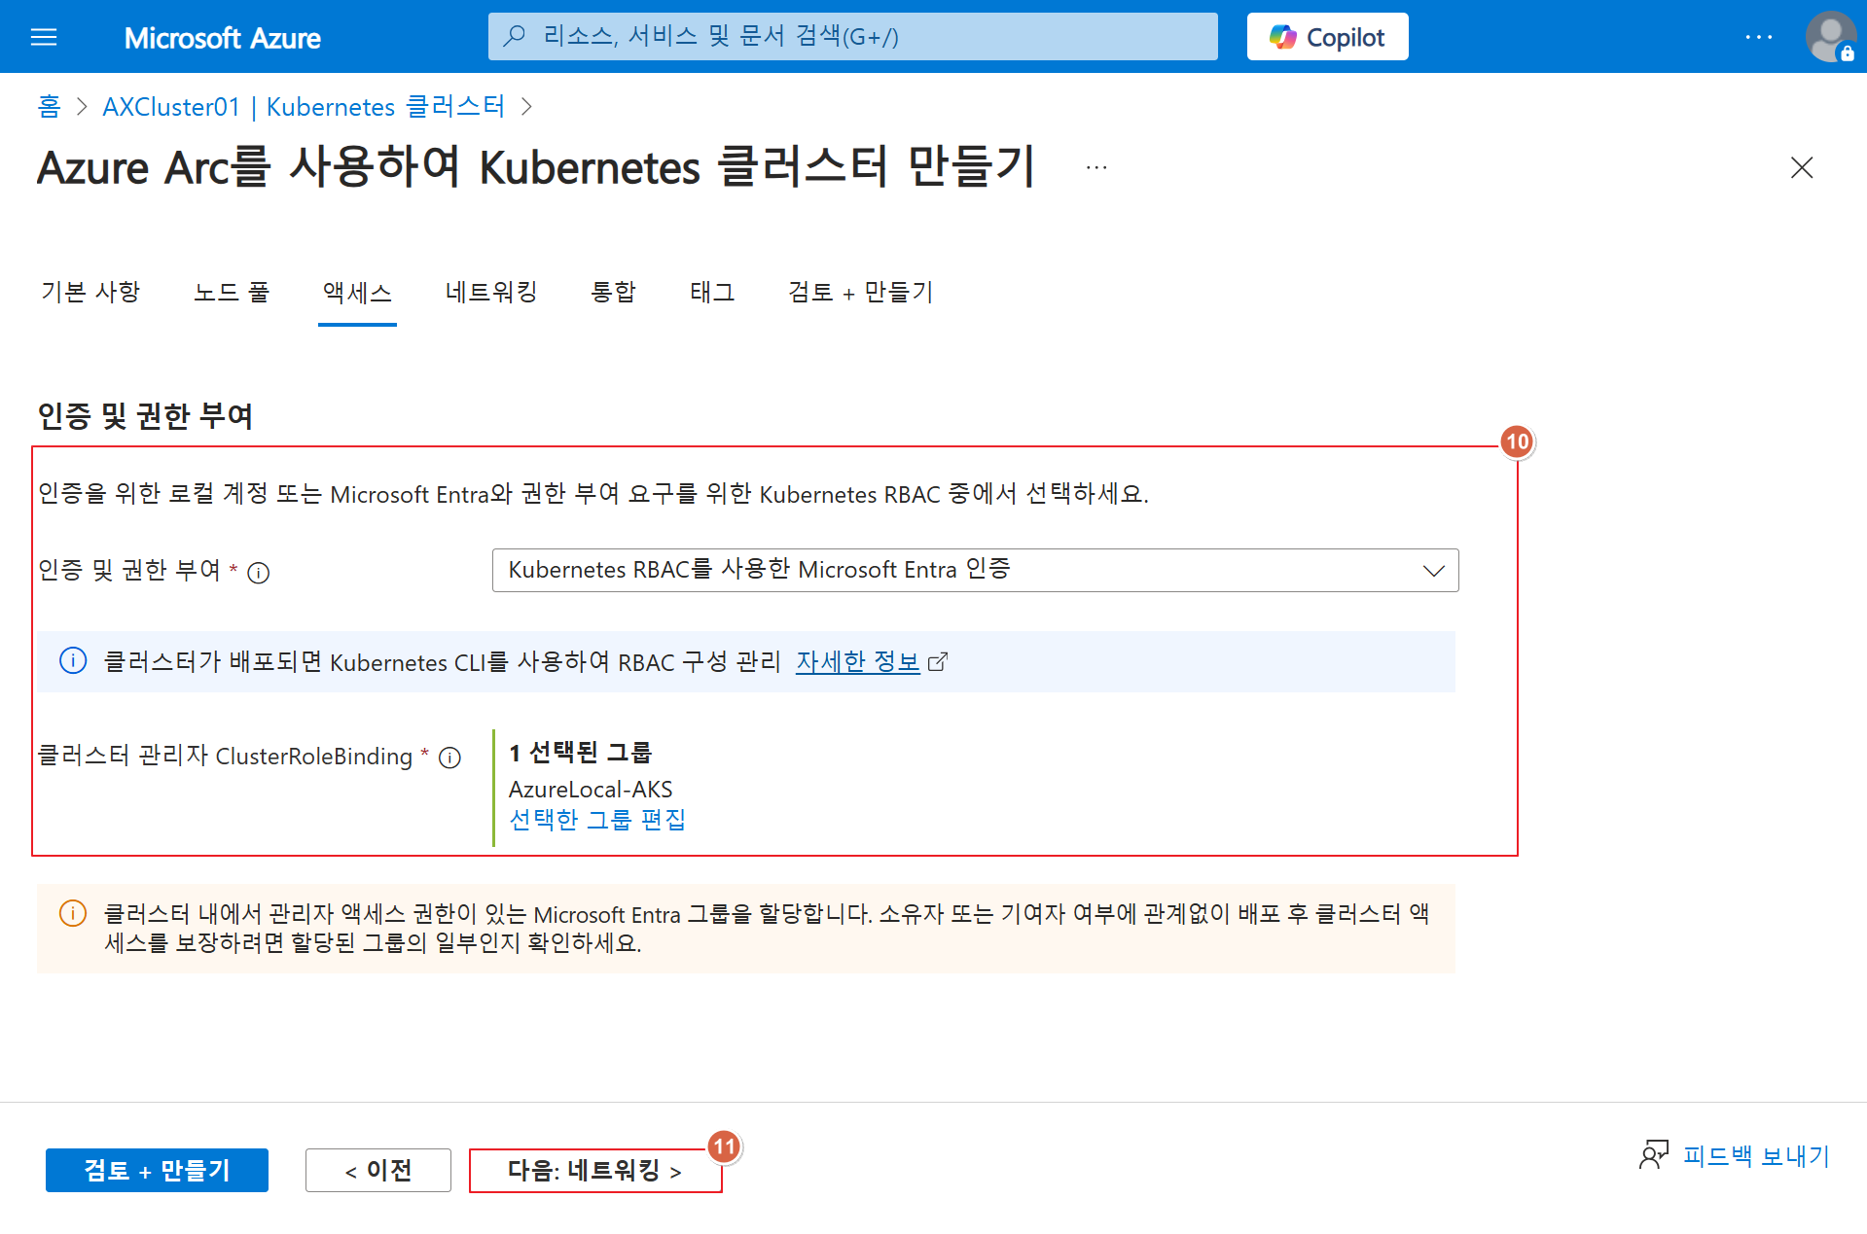Open the user account avatar

pyautogui.click(x=1830, y=37)
